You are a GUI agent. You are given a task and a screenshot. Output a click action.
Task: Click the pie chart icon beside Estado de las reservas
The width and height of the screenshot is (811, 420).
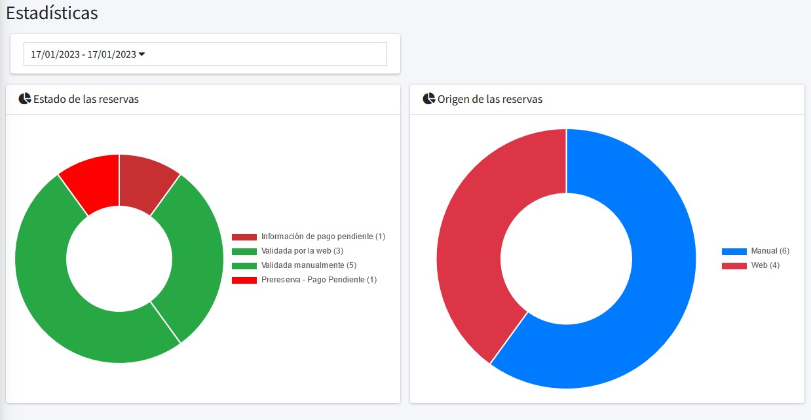[25, 99]
